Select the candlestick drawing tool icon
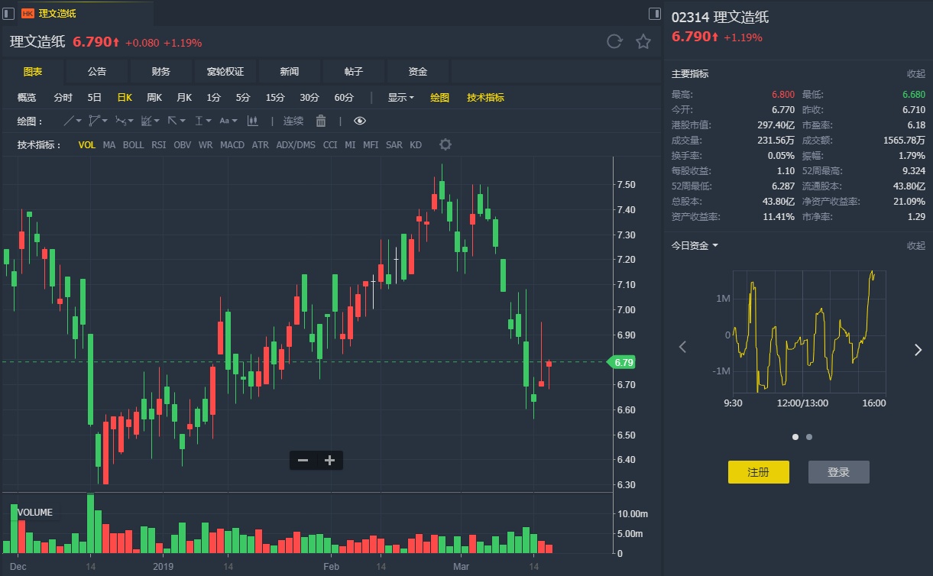The image size is (933, 576). click(x=253, y=121)
